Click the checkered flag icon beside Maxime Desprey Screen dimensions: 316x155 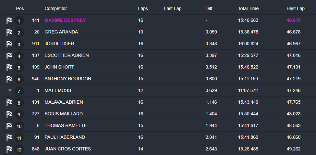point(9,20)
